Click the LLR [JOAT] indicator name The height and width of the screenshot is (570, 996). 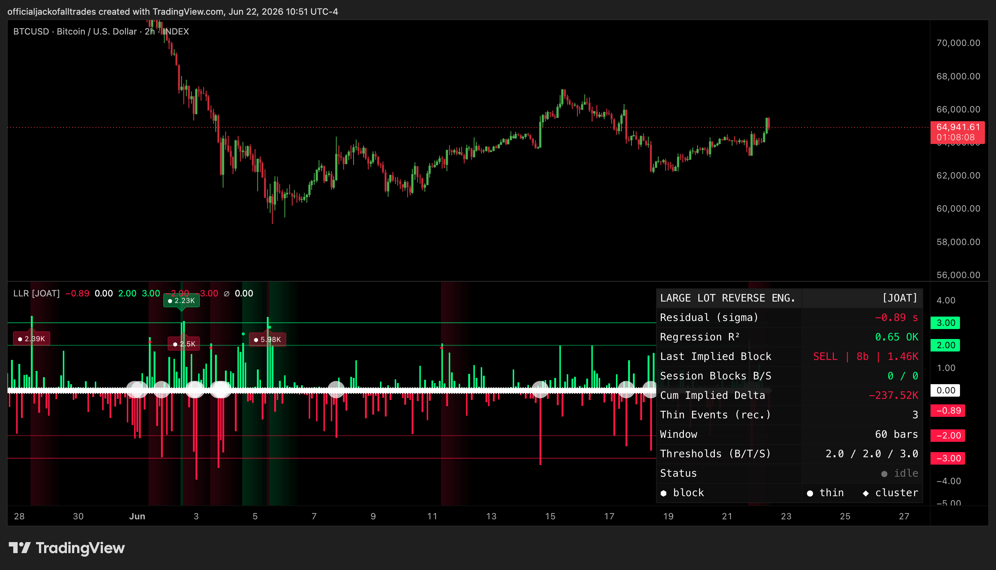(x=36, y=293)
